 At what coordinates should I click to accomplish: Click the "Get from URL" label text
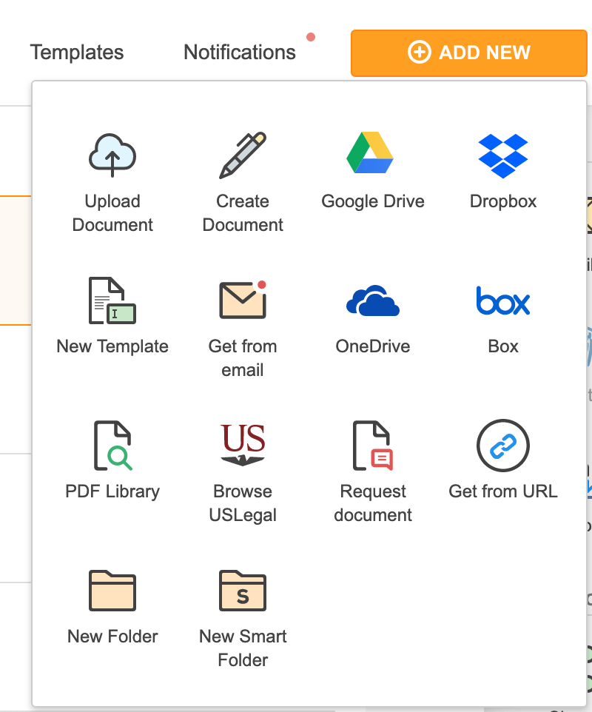pyautogui.click(x=503, y=491)
